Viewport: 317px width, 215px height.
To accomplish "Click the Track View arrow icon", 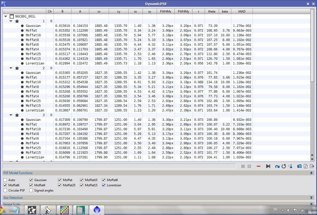I will [268, 166].
